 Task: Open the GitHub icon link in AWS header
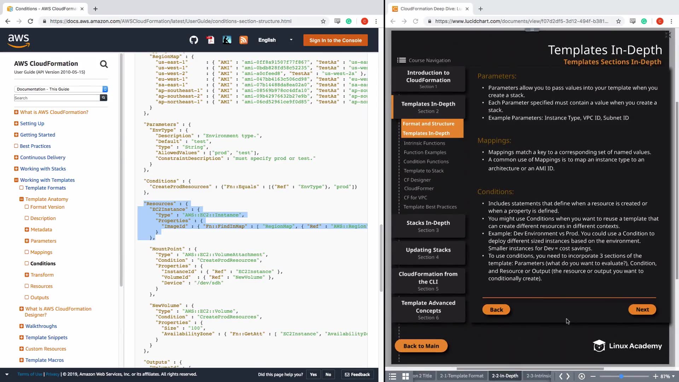tap(193, 40)
